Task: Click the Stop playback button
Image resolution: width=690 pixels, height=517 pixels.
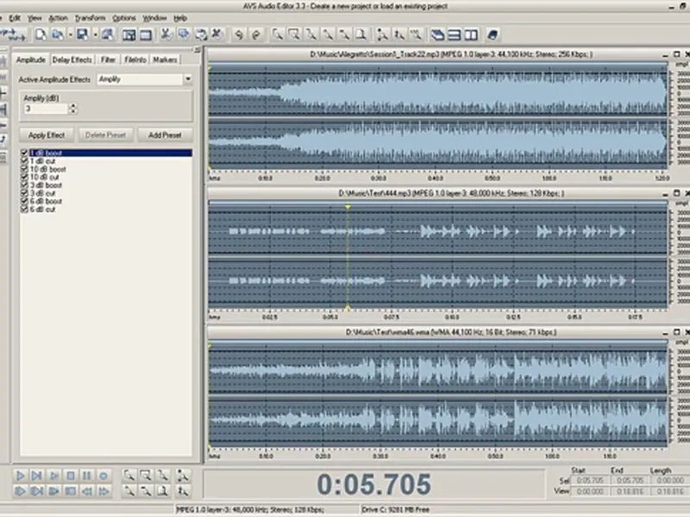Action: coord(70,475)
